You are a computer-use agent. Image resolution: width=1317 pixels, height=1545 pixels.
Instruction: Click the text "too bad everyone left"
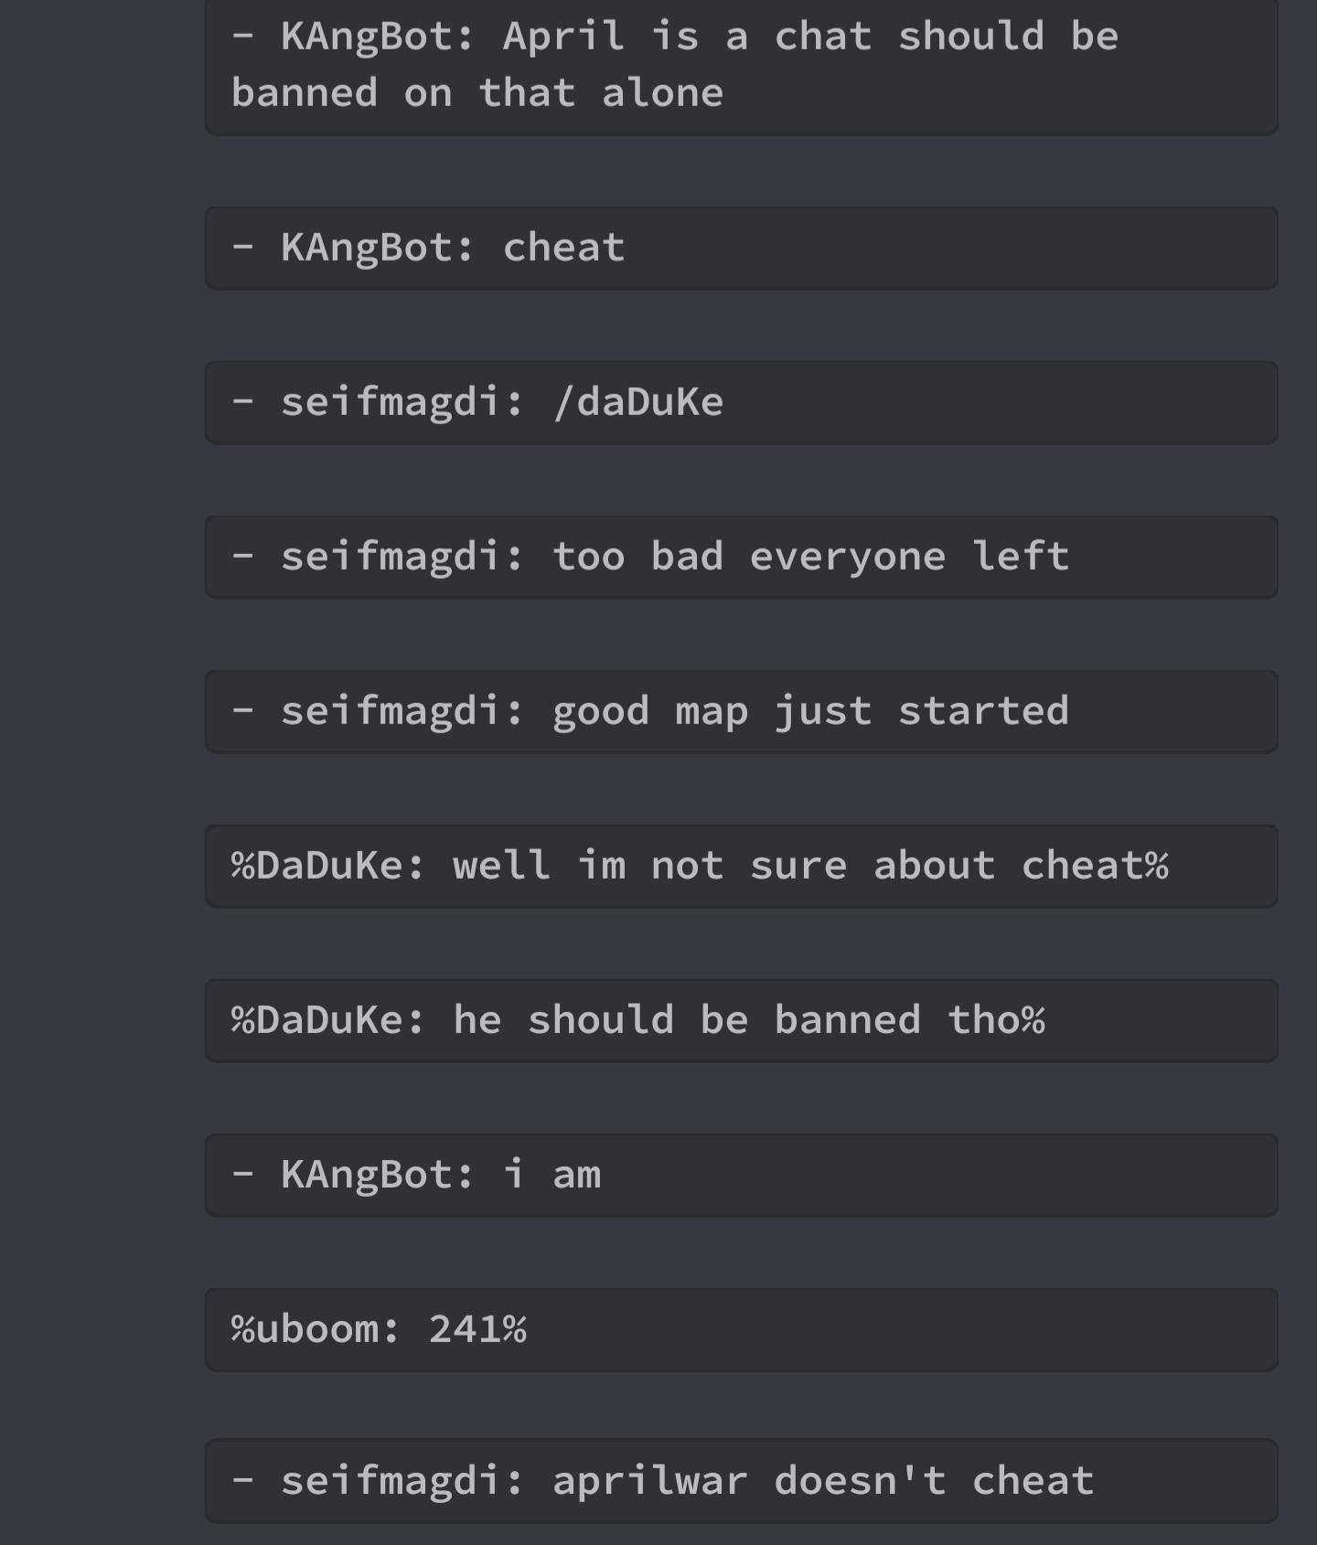click(810, 557)
